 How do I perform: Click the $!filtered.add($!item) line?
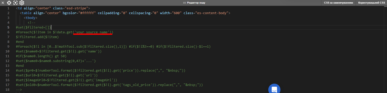[x=37, y=37]
